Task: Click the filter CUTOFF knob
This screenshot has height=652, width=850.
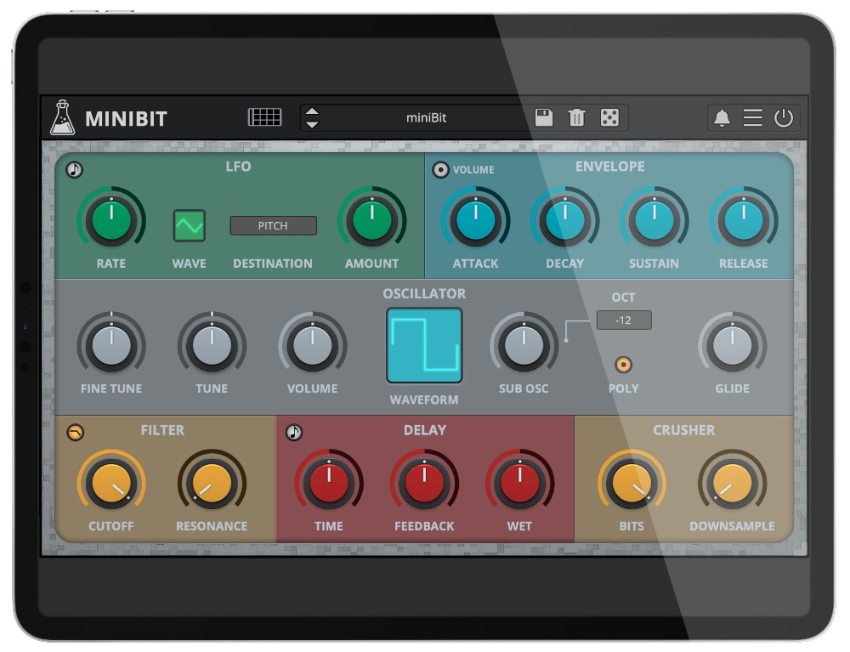Action: click(x=111, y=483)
